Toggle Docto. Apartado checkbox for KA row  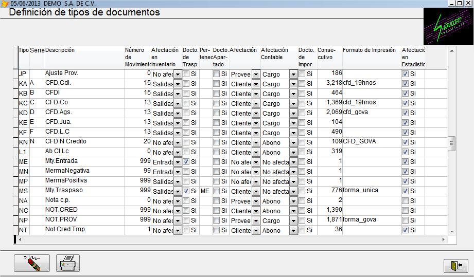click(x=216, y=84)
